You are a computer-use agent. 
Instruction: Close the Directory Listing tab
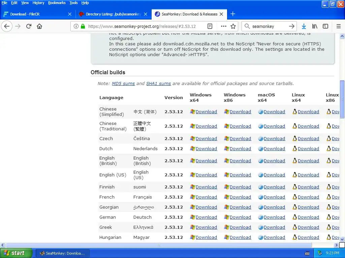pos(146,14)
